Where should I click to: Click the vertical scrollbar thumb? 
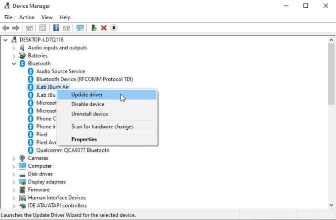click(x=331, y=74)
